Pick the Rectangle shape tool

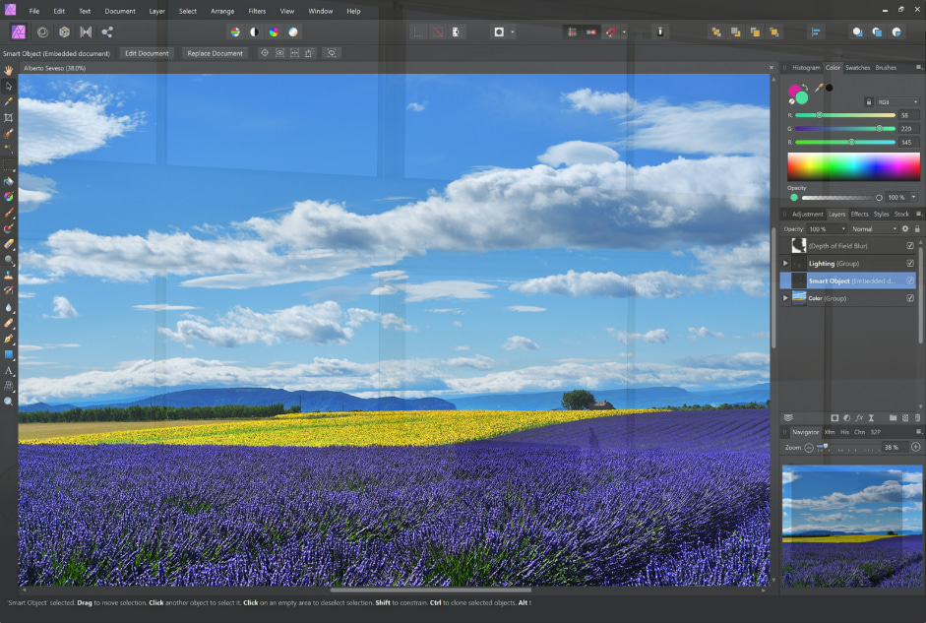(x=9, y=354)
